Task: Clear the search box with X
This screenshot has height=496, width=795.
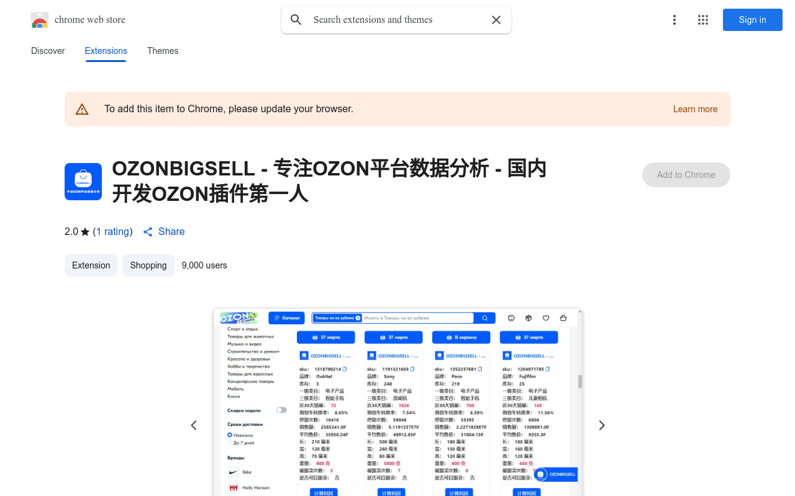Action: (496, 20)
